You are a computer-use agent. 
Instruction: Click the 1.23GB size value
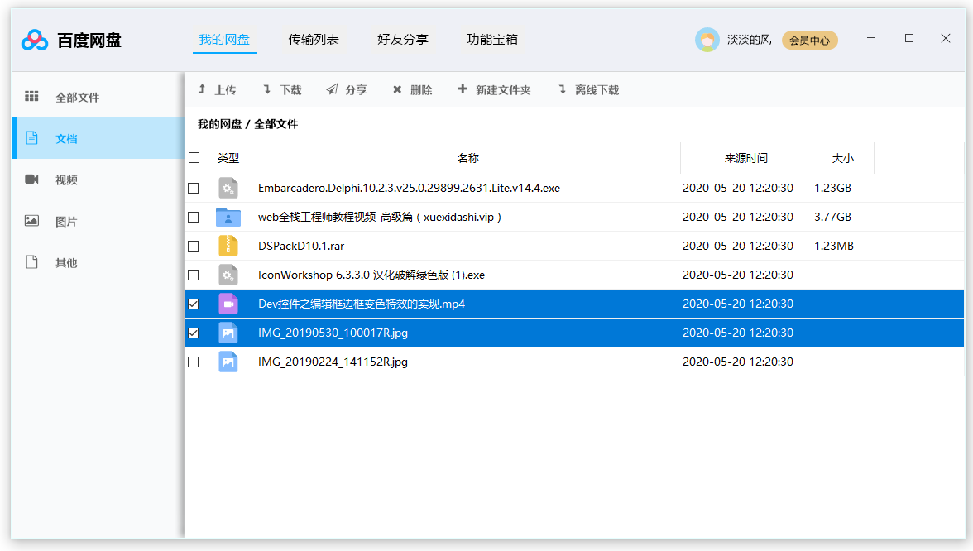832,188
